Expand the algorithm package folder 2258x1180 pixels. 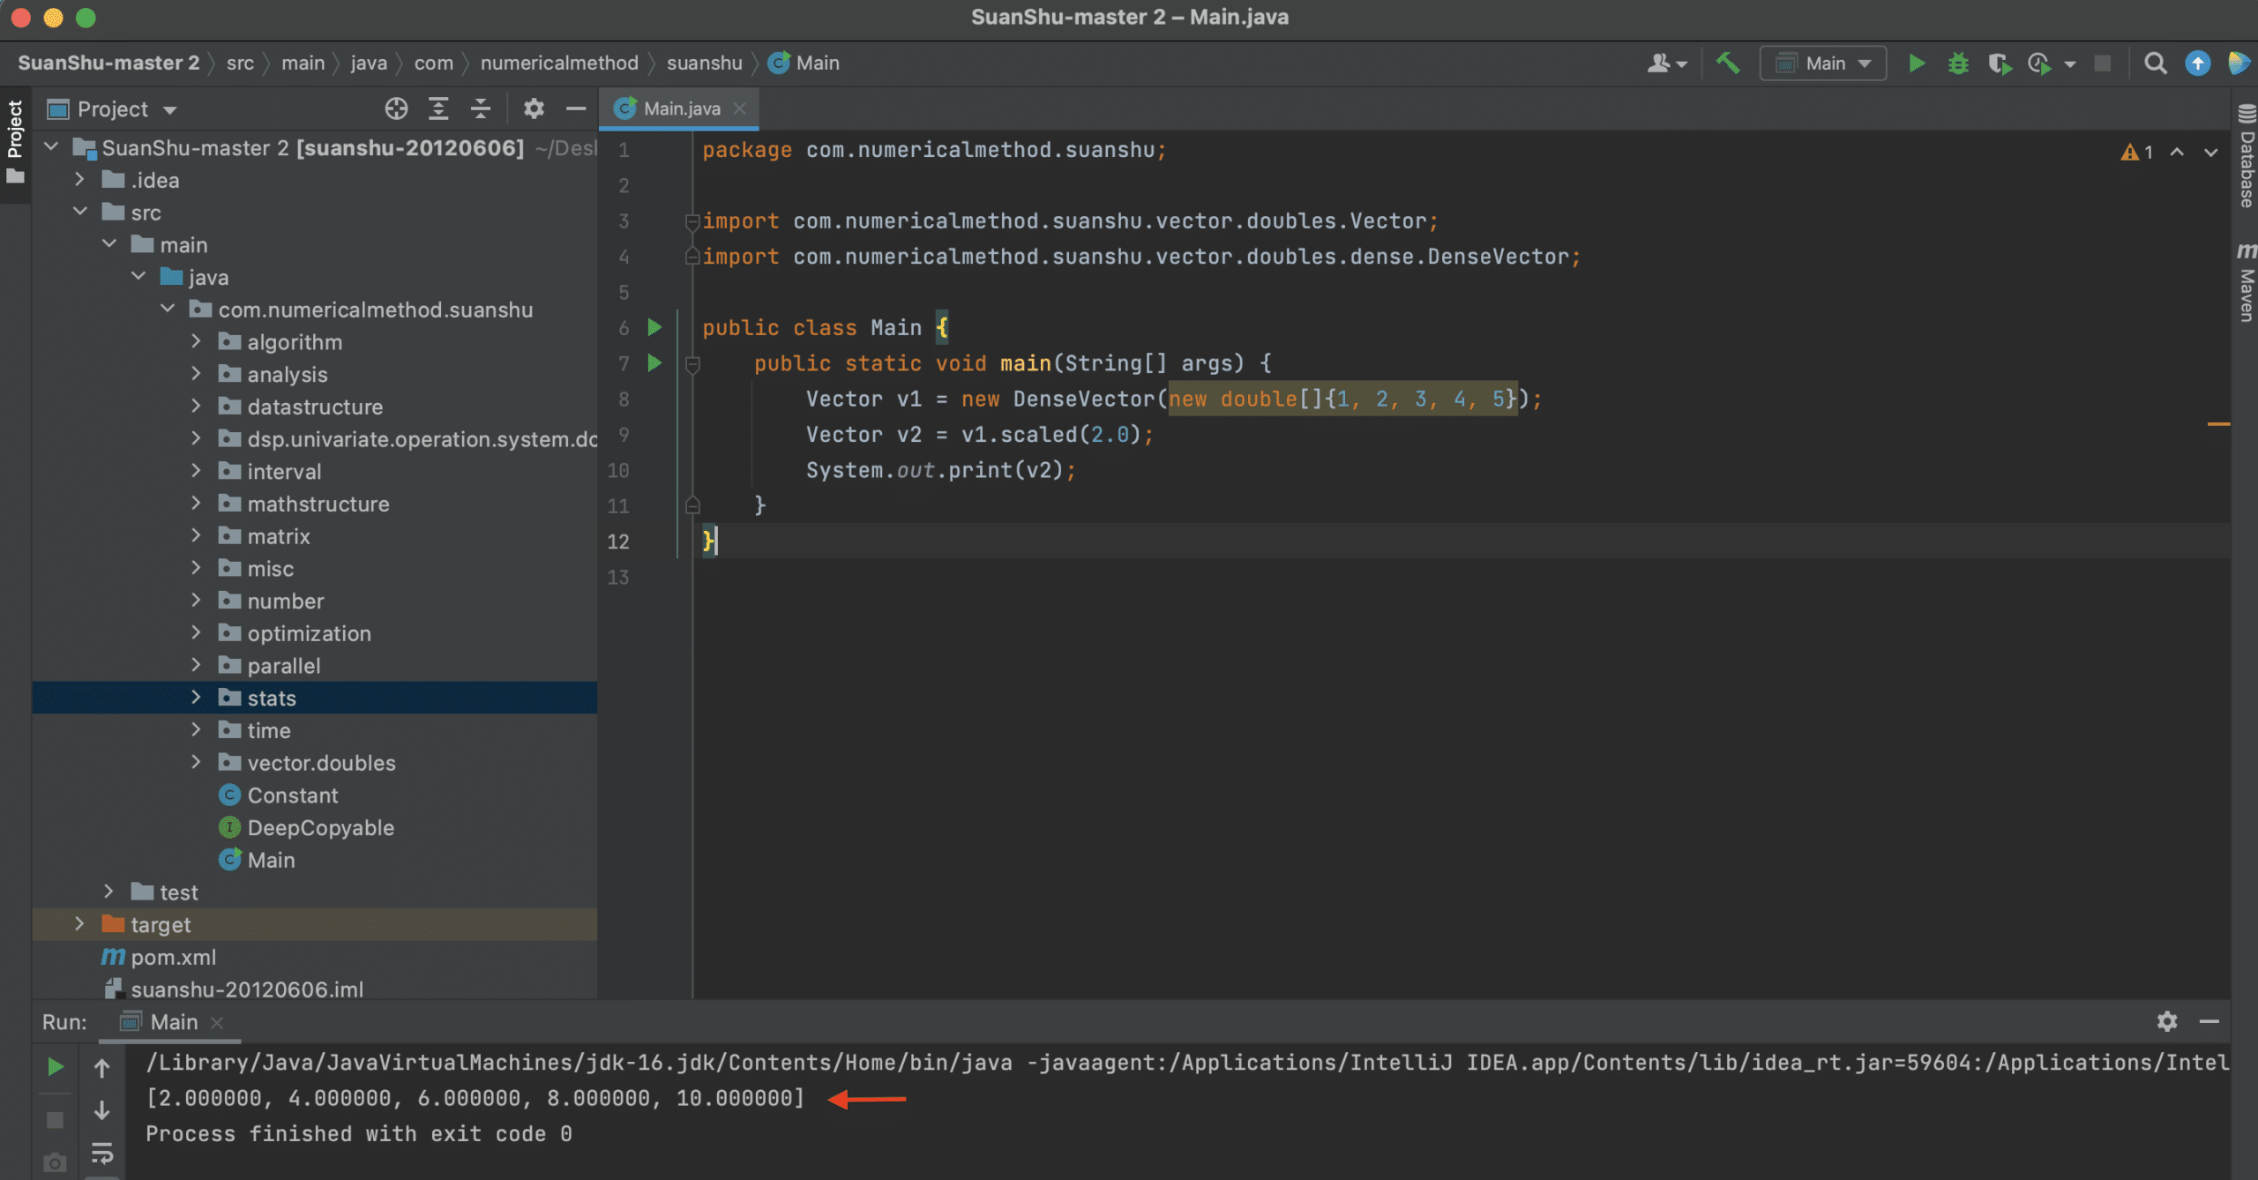pyautogui.click(x=196, y=341)
